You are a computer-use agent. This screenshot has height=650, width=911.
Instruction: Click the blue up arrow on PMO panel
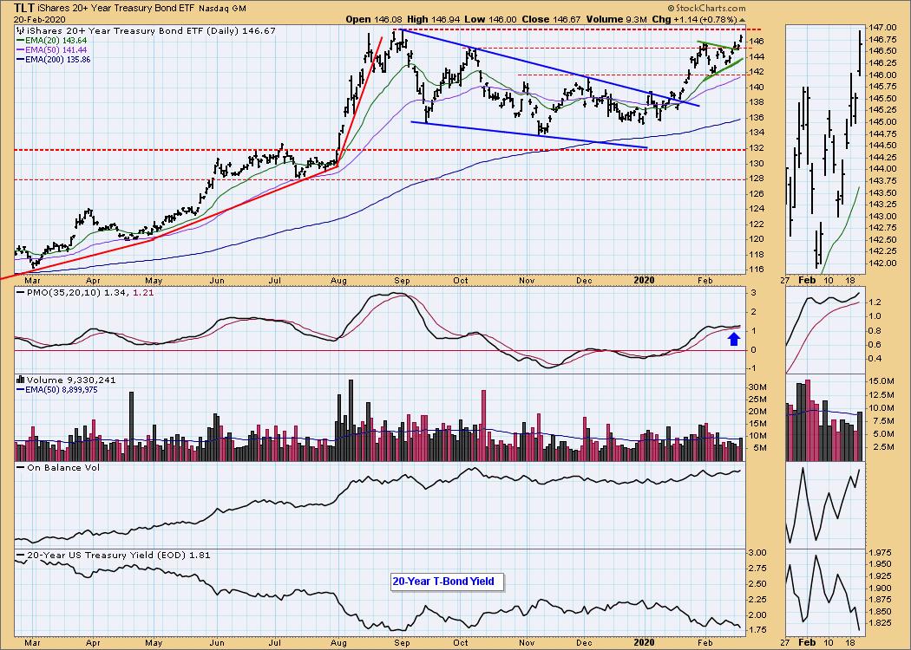click(x=734, y=338)
